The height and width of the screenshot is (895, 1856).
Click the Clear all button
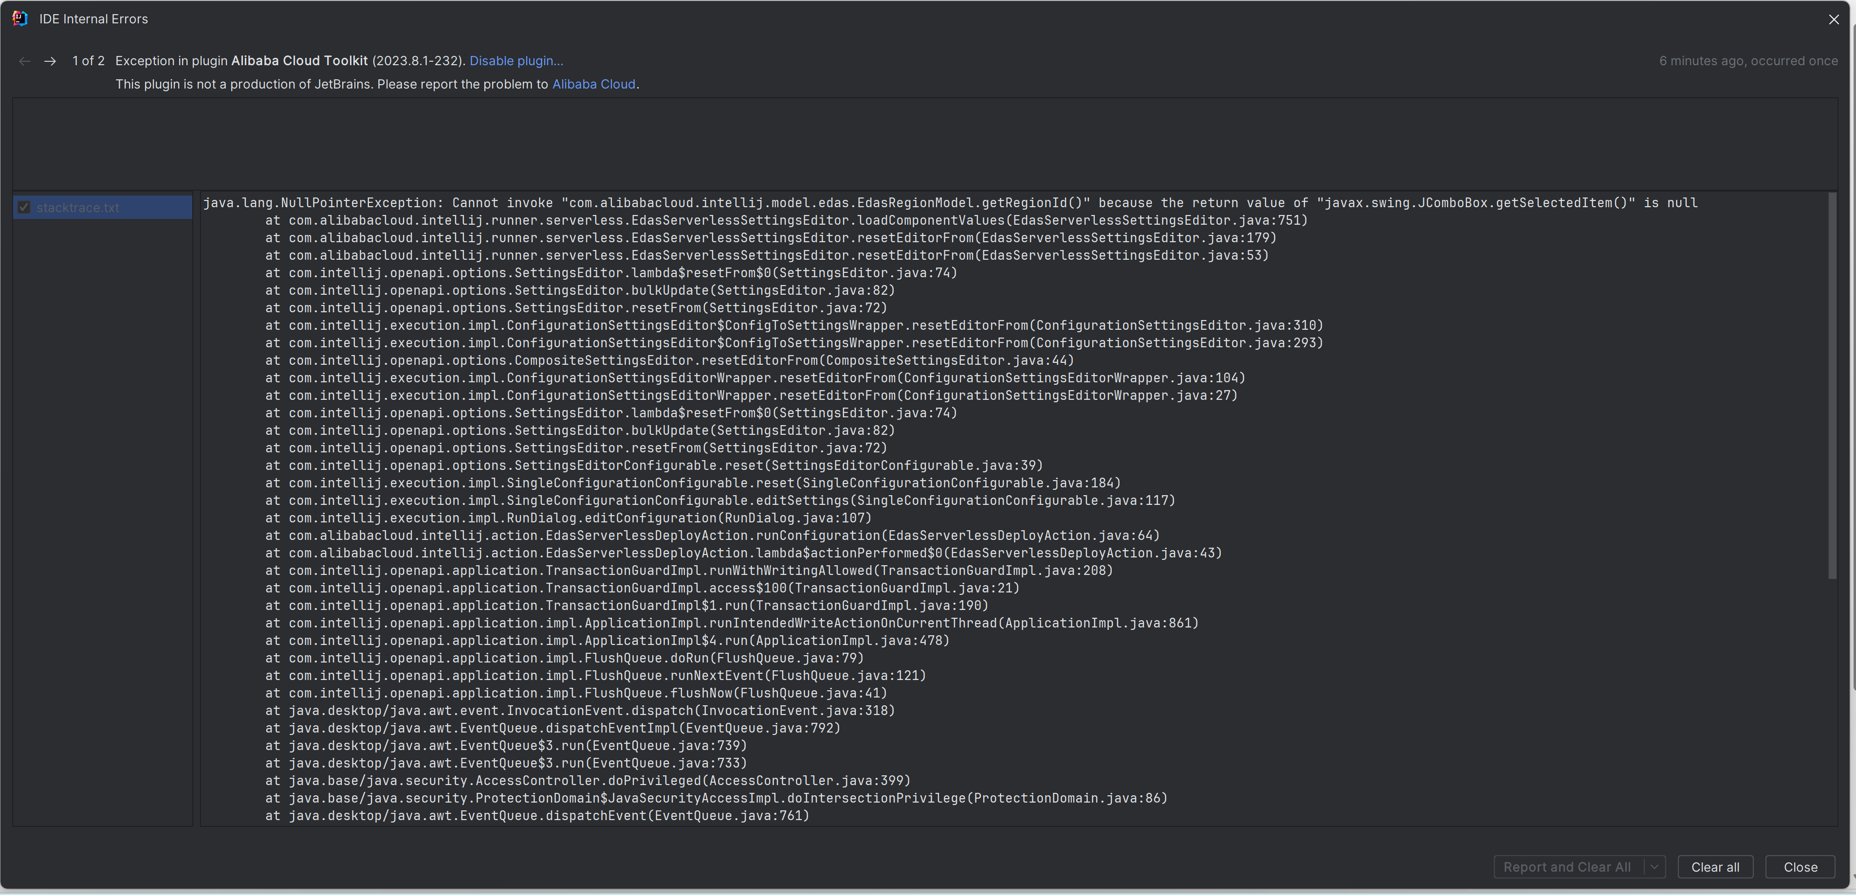[x=1715, y=867]
